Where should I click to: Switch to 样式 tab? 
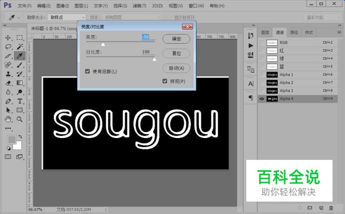click(309, 33)
